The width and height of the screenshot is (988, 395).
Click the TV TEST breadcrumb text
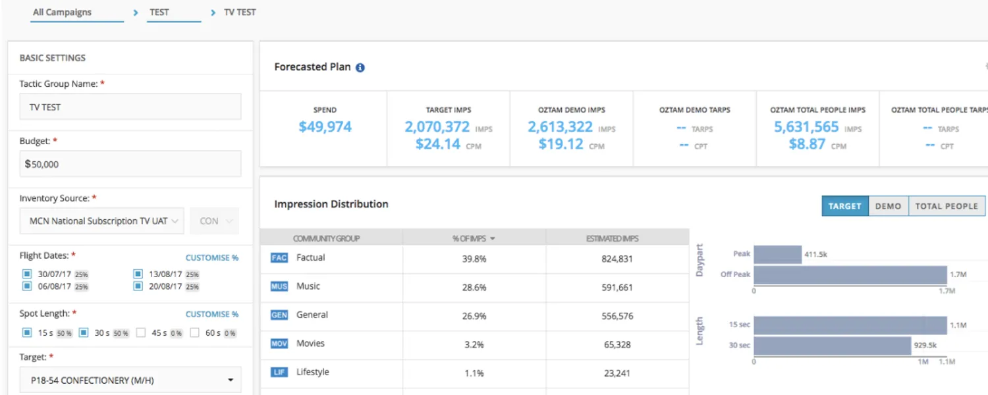coord(240,12)
